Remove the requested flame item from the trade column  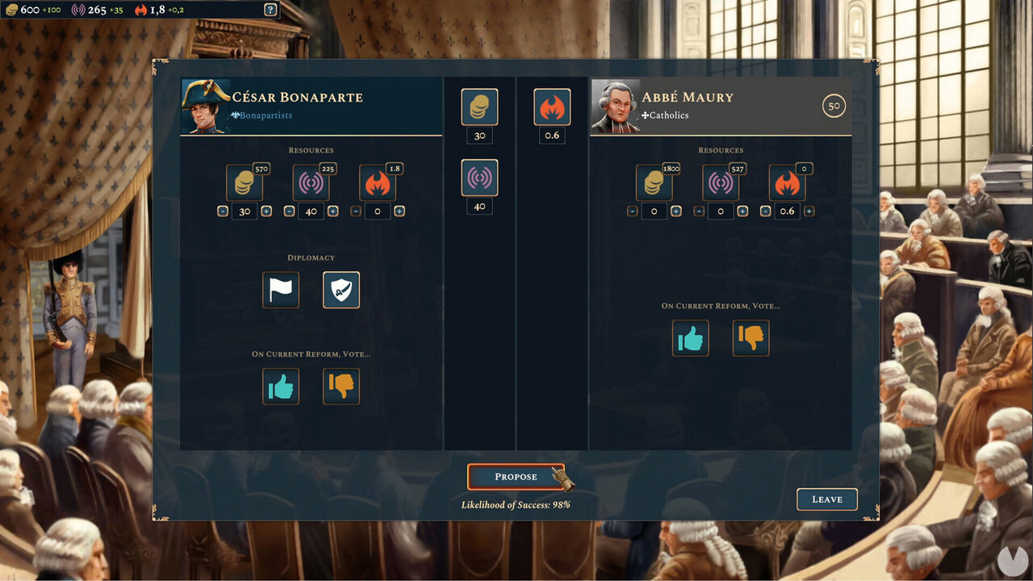click(x=552, y=107)
